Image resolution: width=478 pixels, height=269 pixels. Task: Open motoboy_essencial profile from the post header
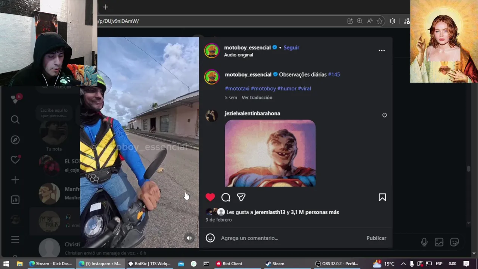point(247,47)
